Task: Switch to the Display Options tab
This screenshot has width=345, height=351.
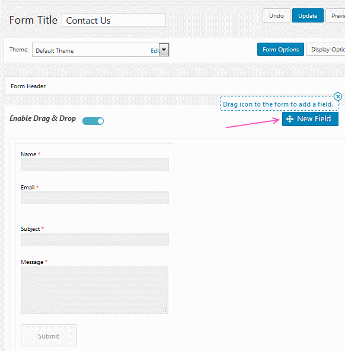Action: pos(325,50)
